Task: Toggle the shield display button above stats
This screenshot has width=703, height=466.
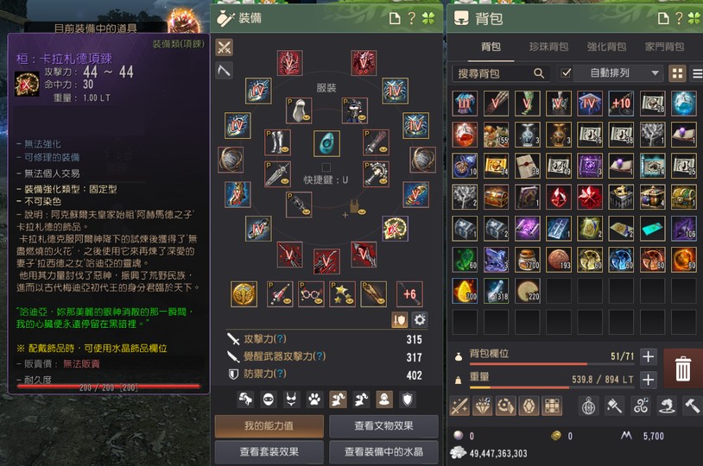Action: tap(399, 320)
